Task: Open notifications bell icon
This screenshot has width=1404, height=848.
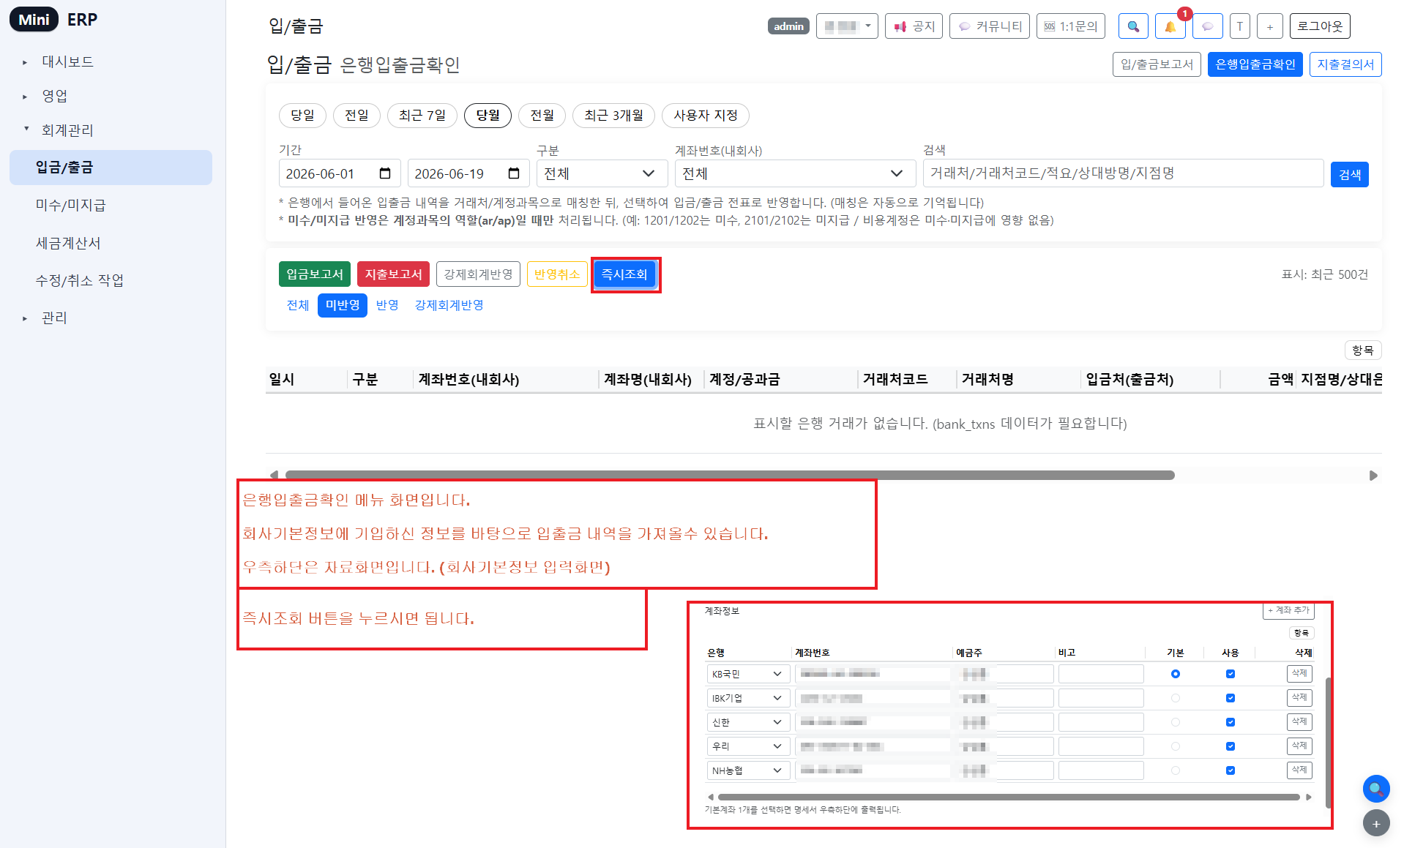Action: point(1170,26)
